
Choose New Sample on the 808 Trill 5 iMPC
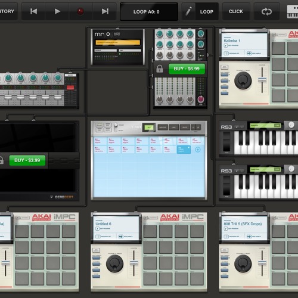254,237
